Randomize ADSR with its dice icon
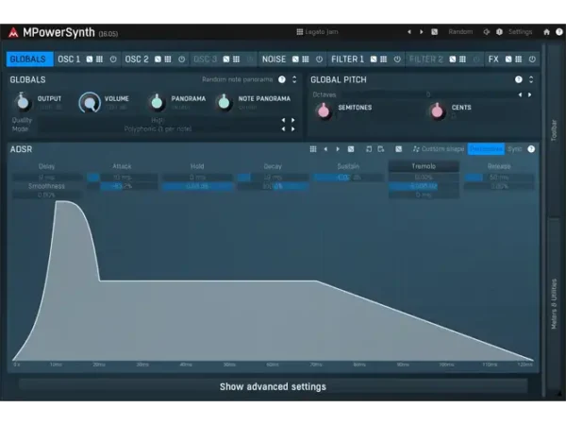The height and width of the screenshot is (425, 566). coord(351,149)
